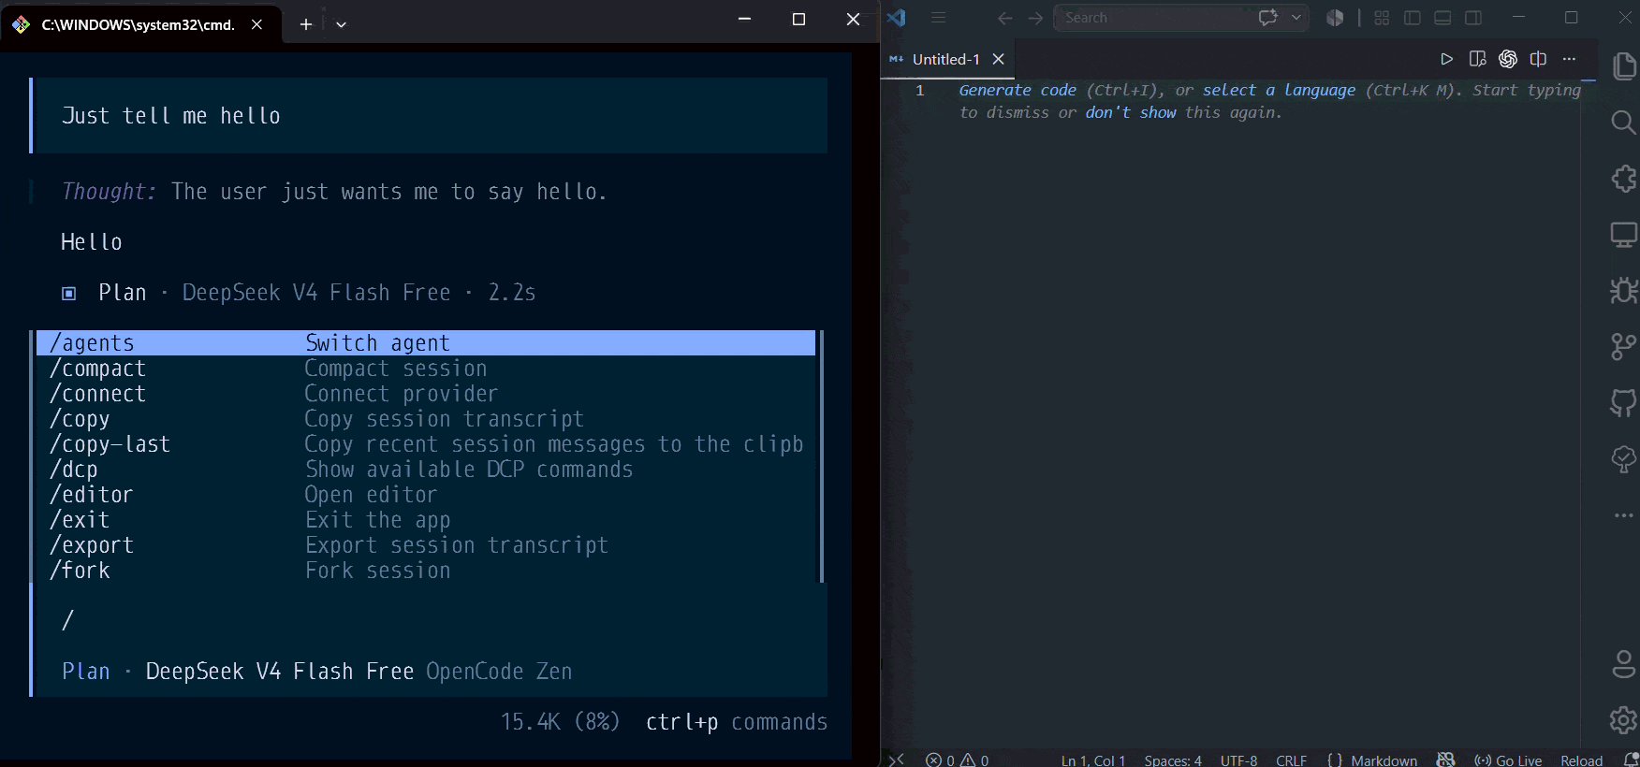Select the cmd.exe terminal tab
This screenshot has height=767, width=1640.
(139, 24)
